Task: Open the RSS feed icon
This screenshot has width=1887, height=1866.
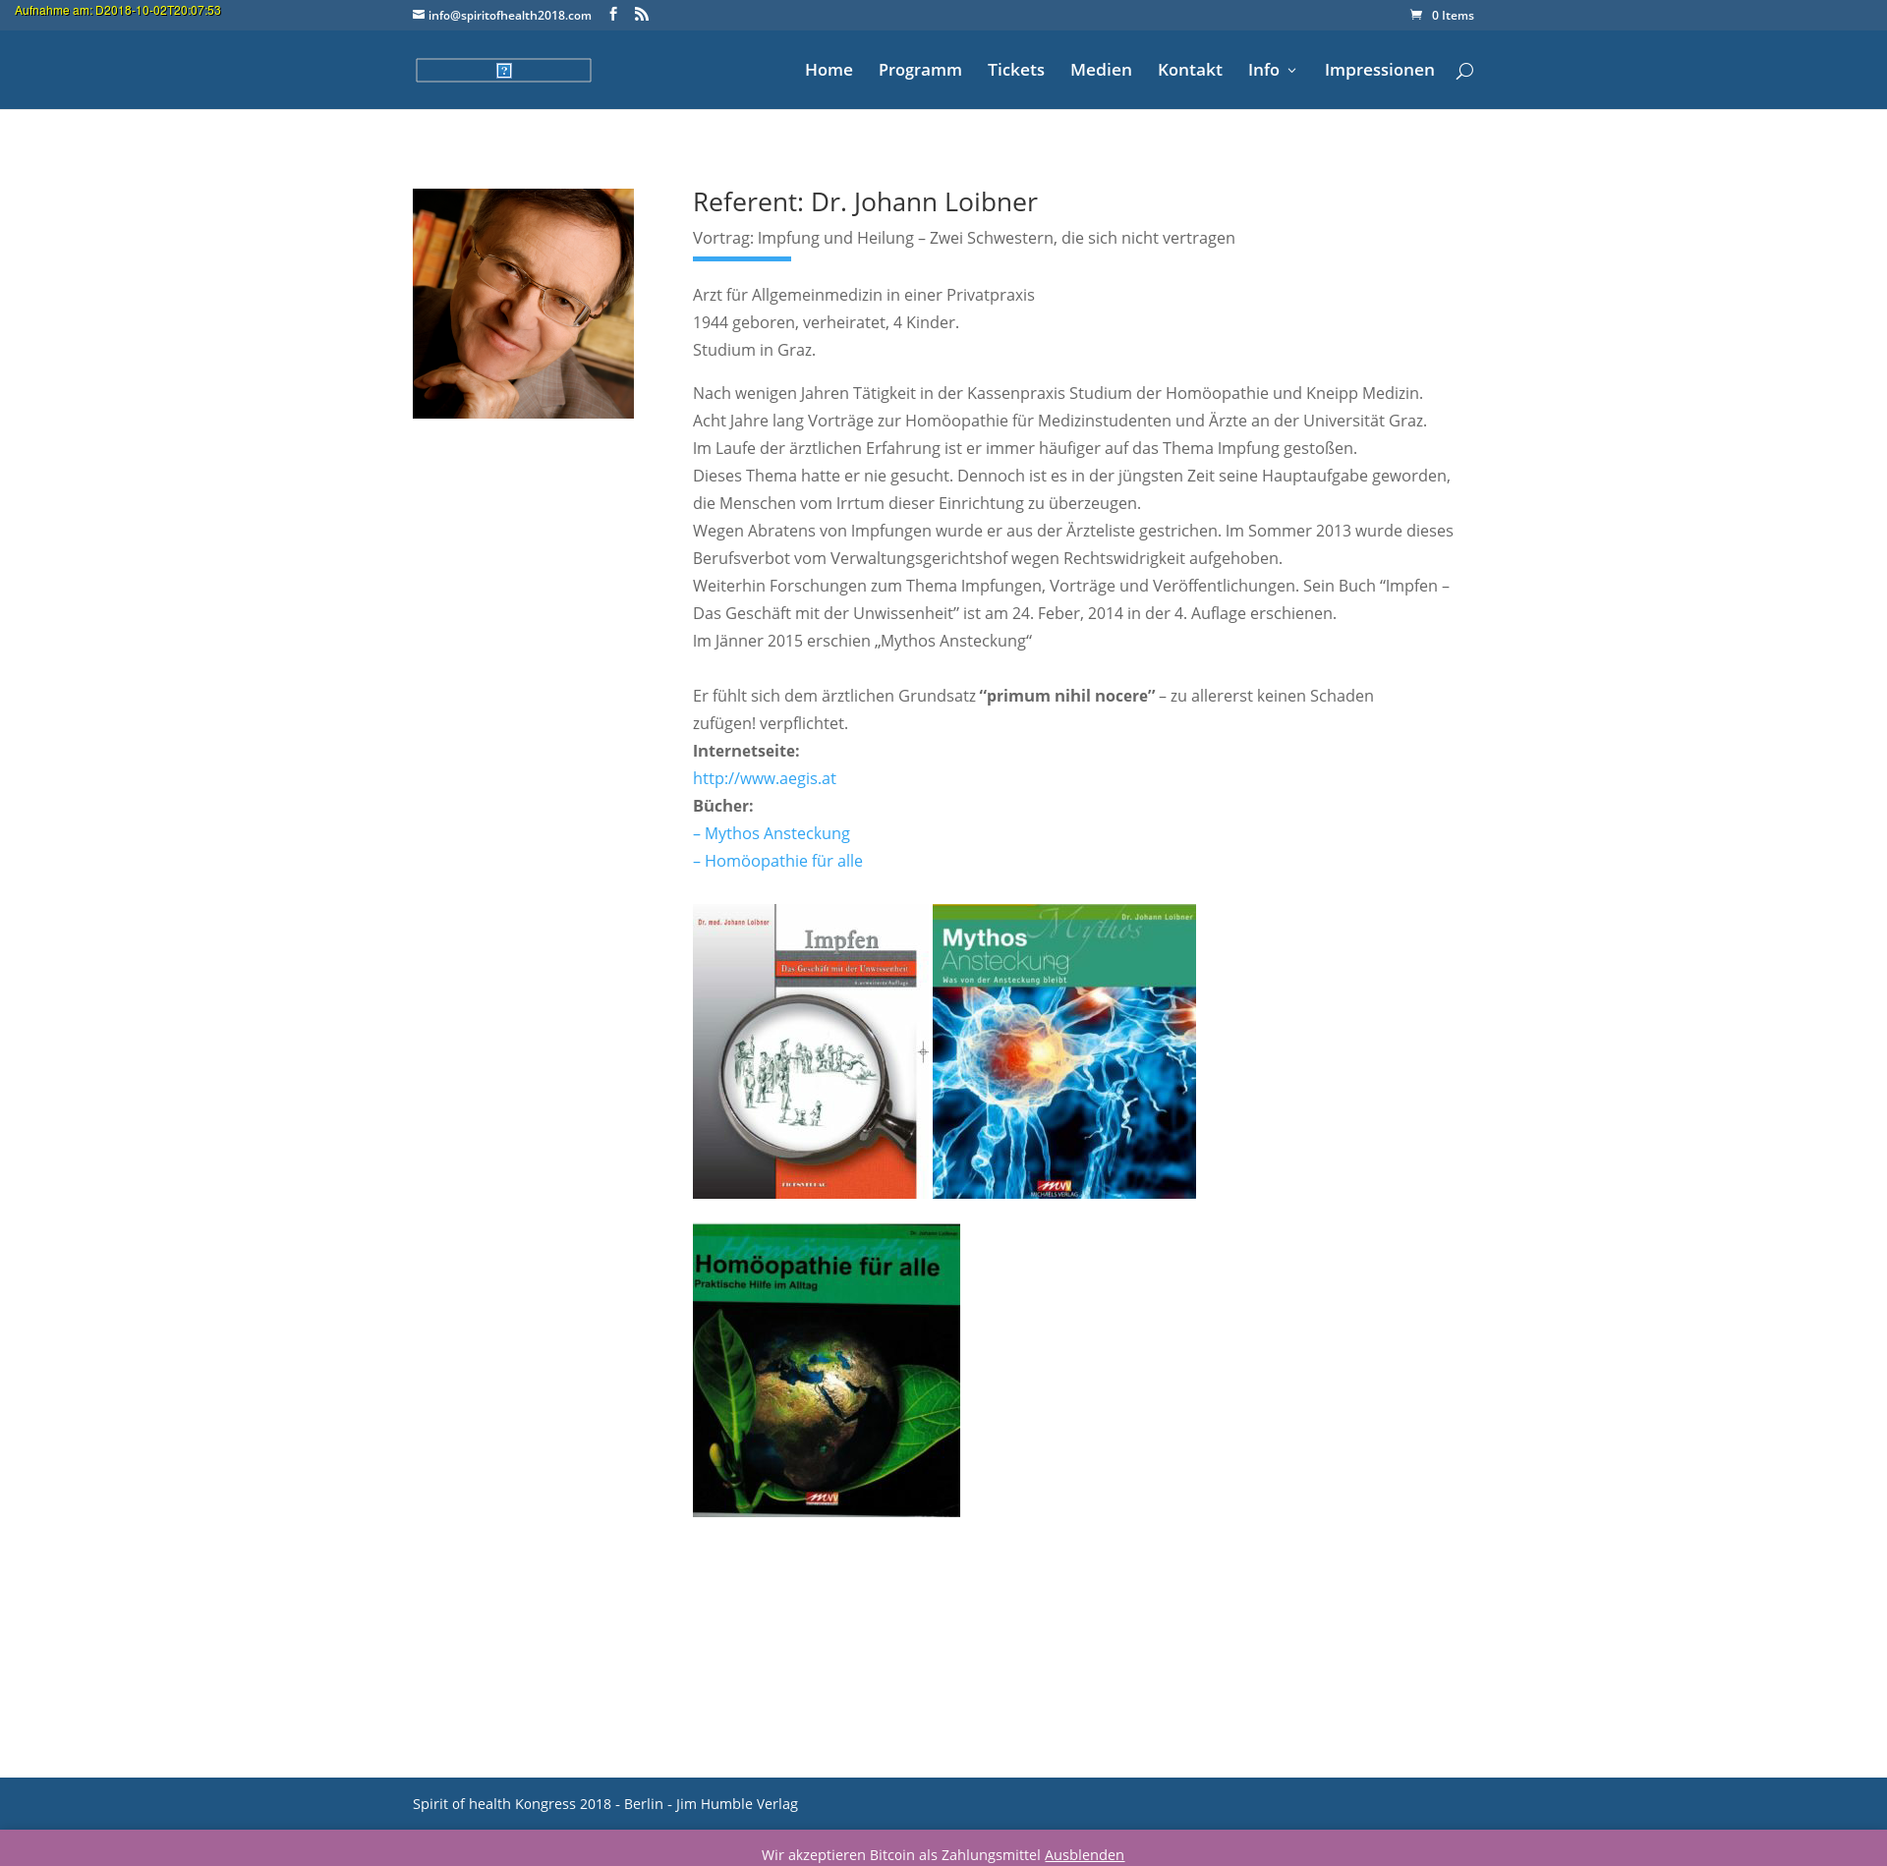Action: pos(642,14)
